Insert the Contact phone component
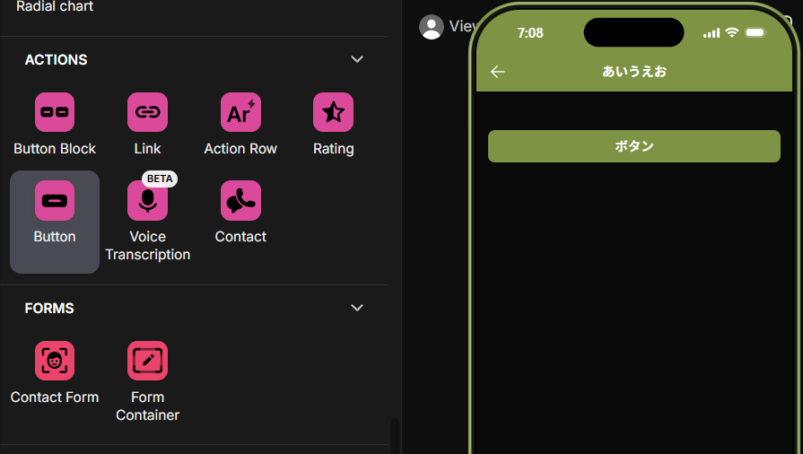Image resolution: width=803 pixels, height=454 pixels. [x=240, y=200]
